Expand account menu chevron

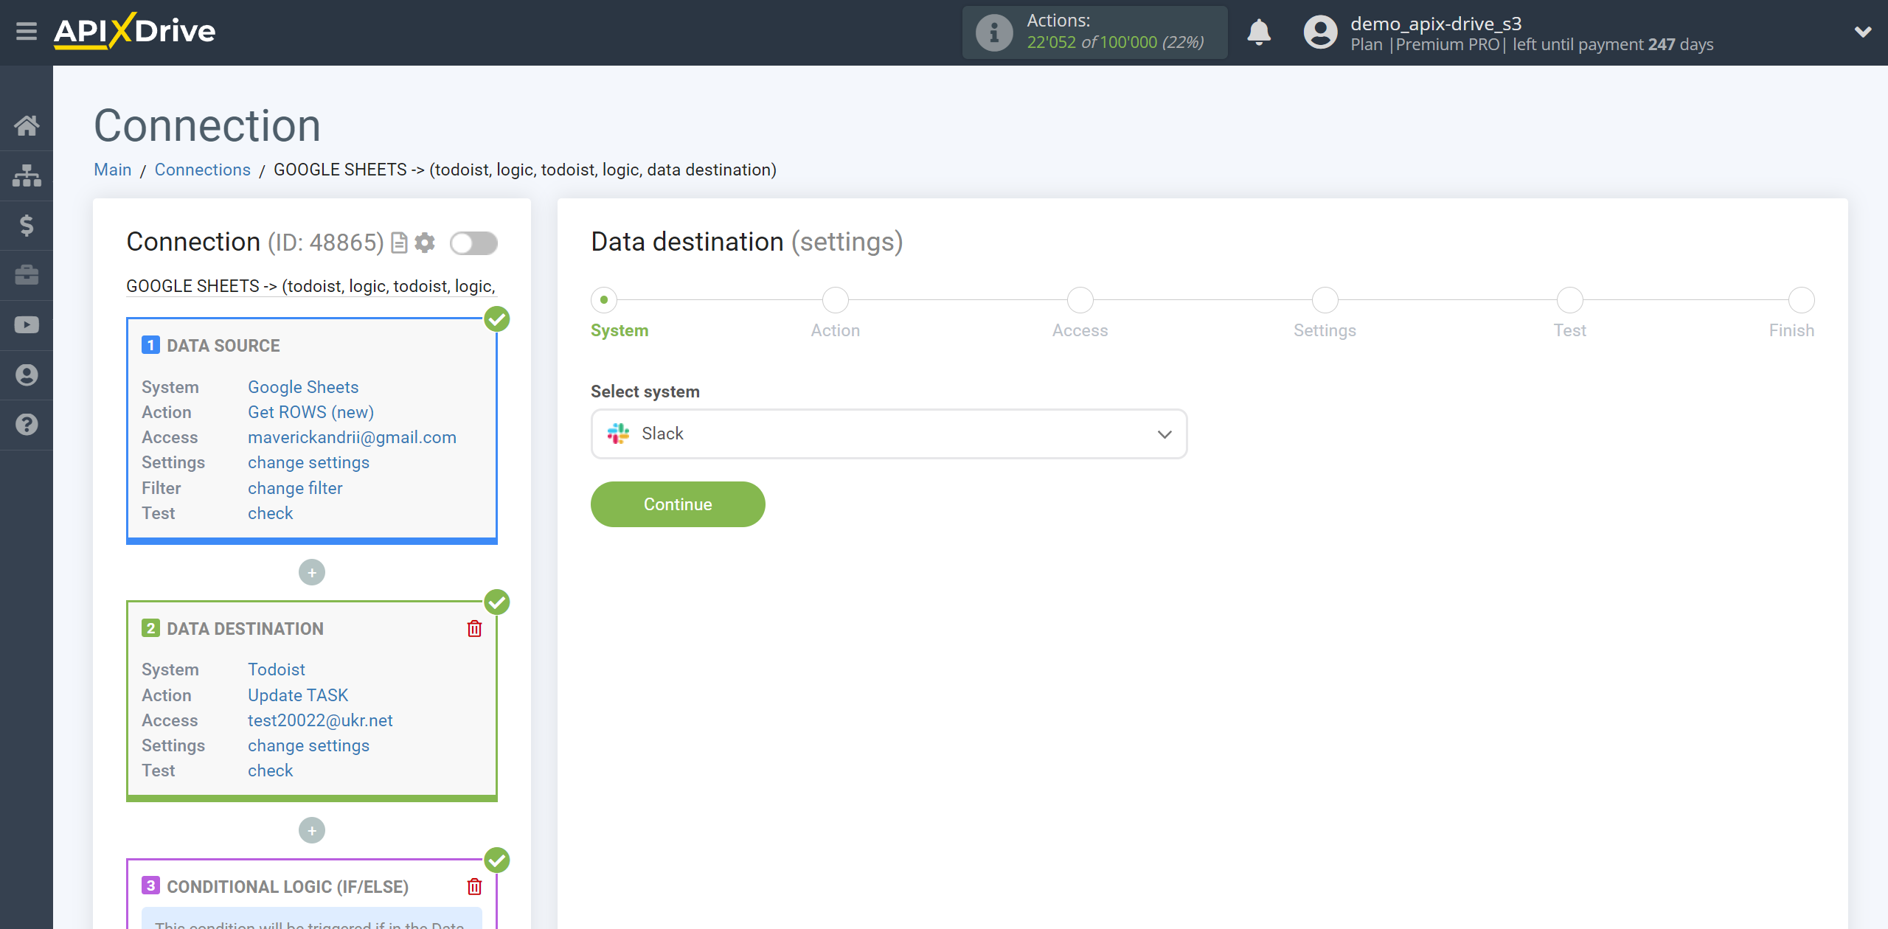(x=1863, y=32)
